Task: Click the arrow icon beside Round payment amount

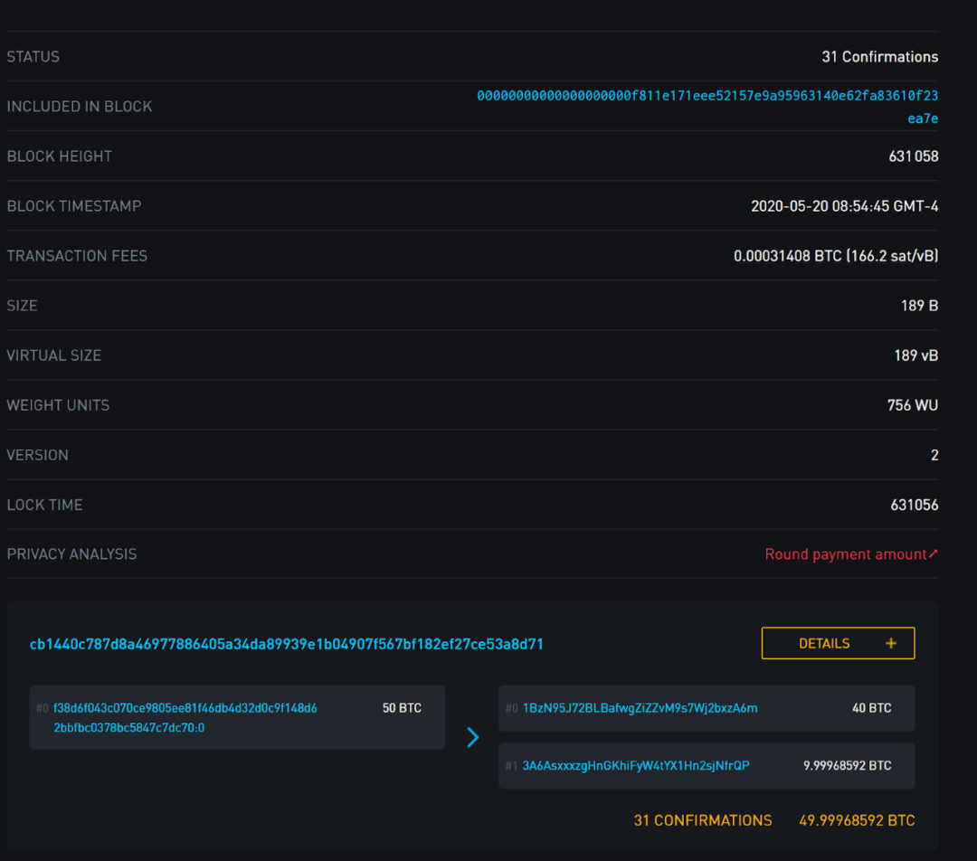Action: click(934, 553)
